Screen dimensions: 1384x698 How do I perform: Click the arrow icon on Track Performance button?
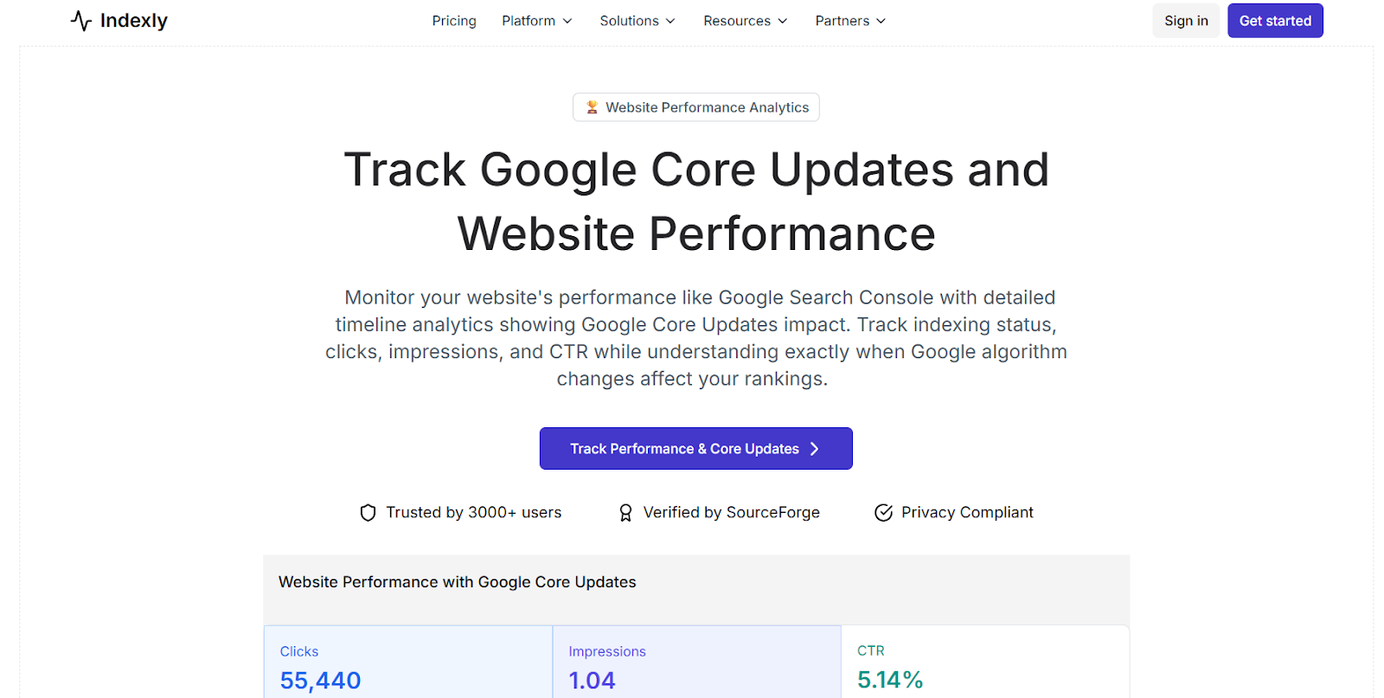tap(814, 449)
